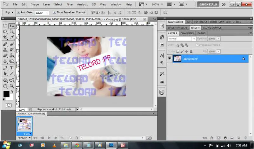Expand workspace switcher double arrow
254x149 pixels.
tap(224, 4)
